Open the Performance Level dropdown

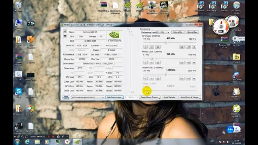[x=155, y=32]
